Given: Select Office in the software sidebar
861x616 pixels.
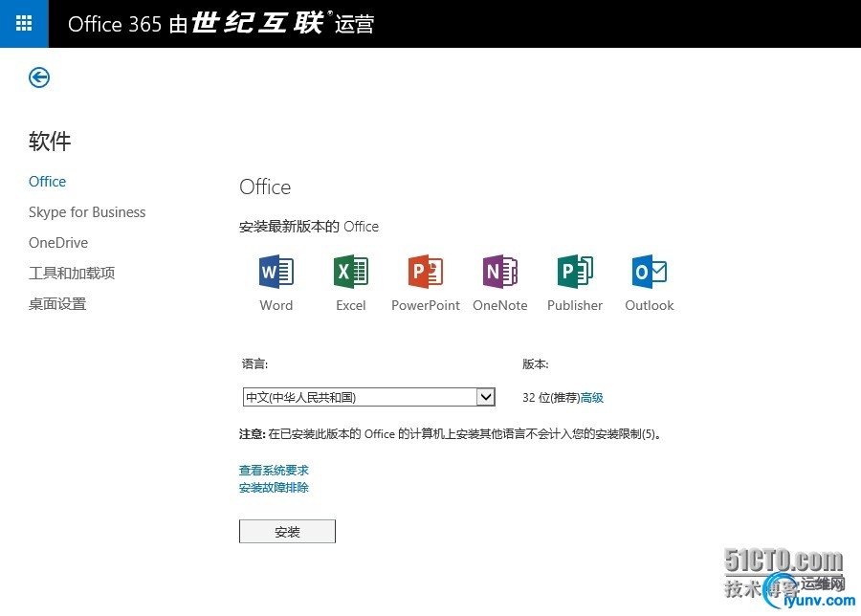Looking at the screenshot, I should [x=47, y=182].
